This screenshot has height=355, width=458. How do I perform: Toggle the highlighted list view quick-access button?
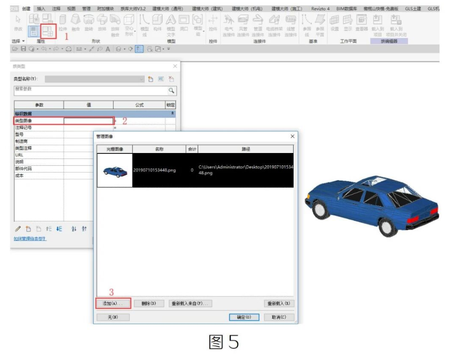139,49
